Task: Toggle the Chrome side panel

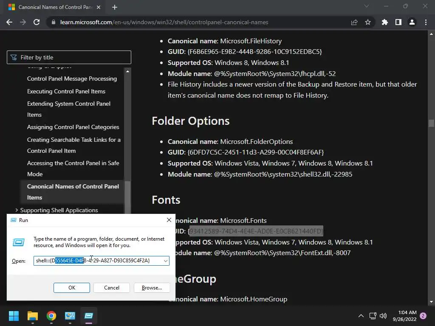Action: [398, 22]
